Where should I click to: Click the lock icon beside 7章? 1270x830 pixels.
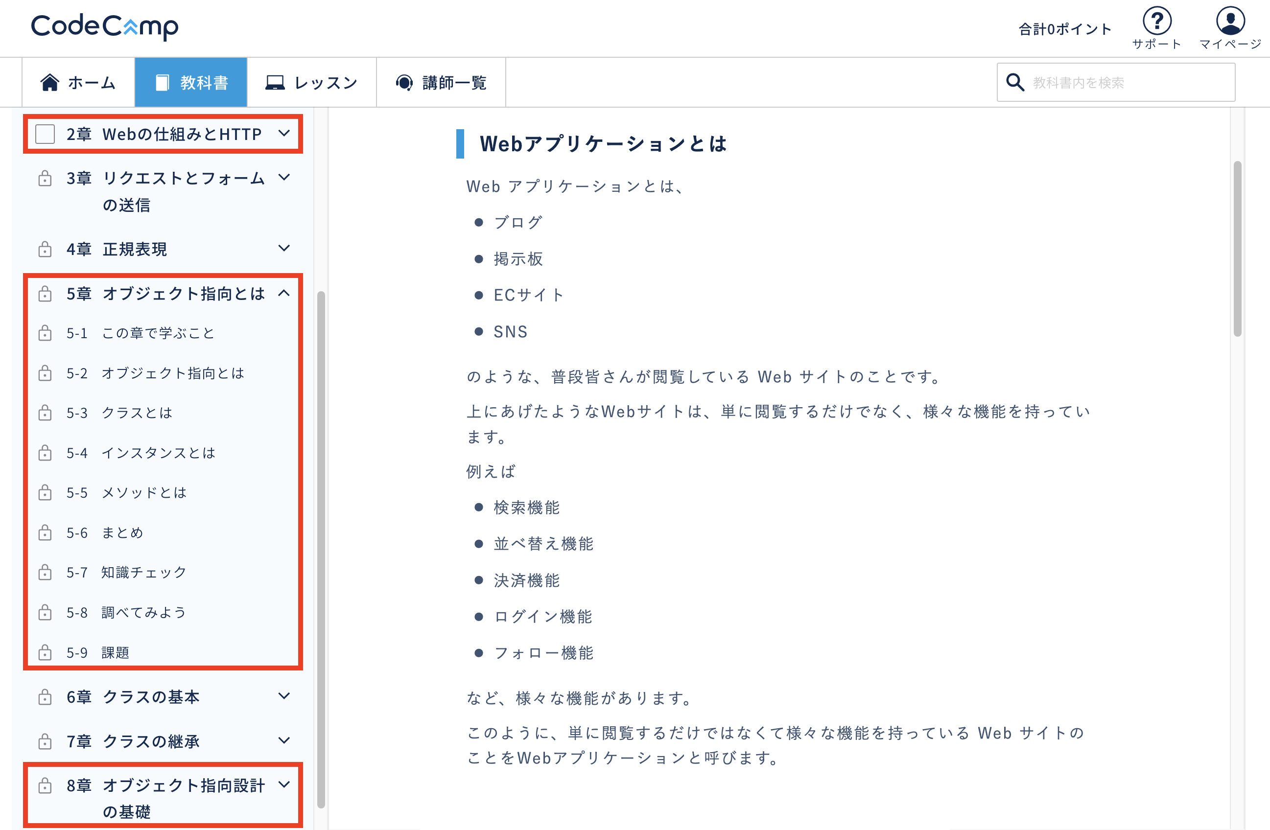click(x=46, y=741)
